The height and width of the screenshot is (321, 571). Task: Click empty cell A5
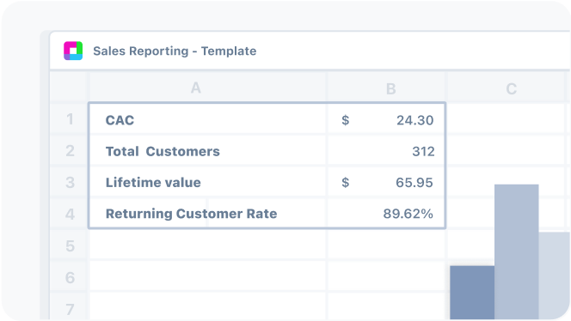coord(207,245)
